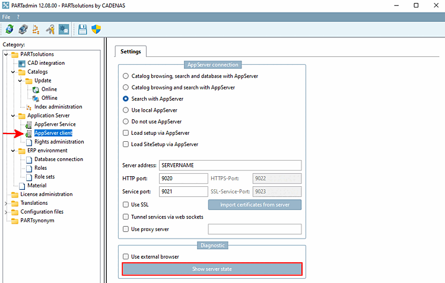Select Use local AppServer option
Screen dimensions: 445x283
pos(125,110)
